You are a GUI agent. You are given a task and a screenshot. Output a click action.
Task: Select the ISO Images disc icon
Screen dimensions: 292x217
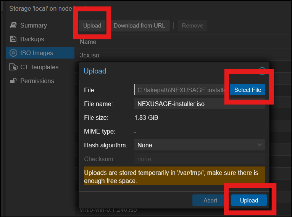click(x=13, y=53)
